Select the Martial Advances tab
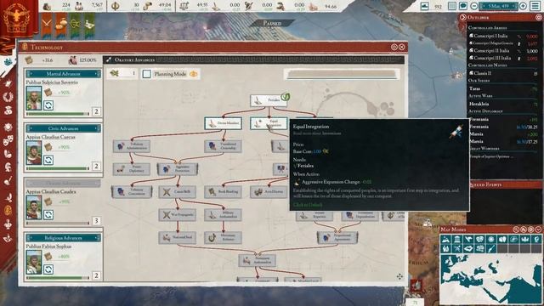 pos(64,74)
